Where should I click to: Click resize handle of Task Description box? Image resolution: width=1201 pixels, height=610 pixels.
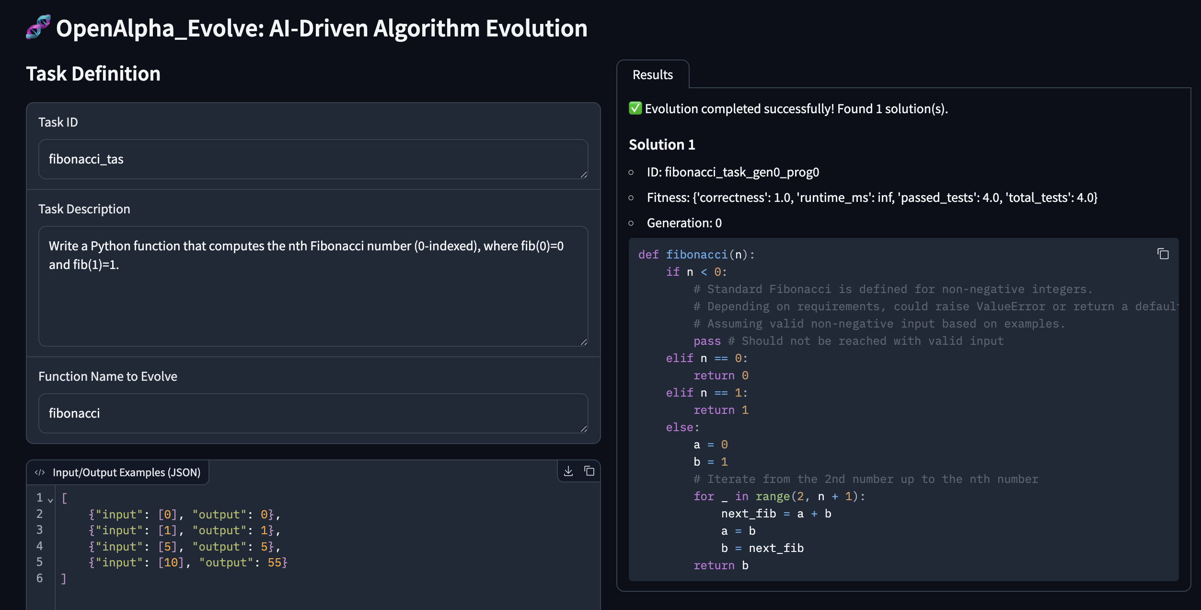[583, 341]
